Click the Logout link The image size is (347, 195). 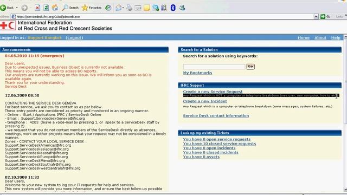[74, 37]
